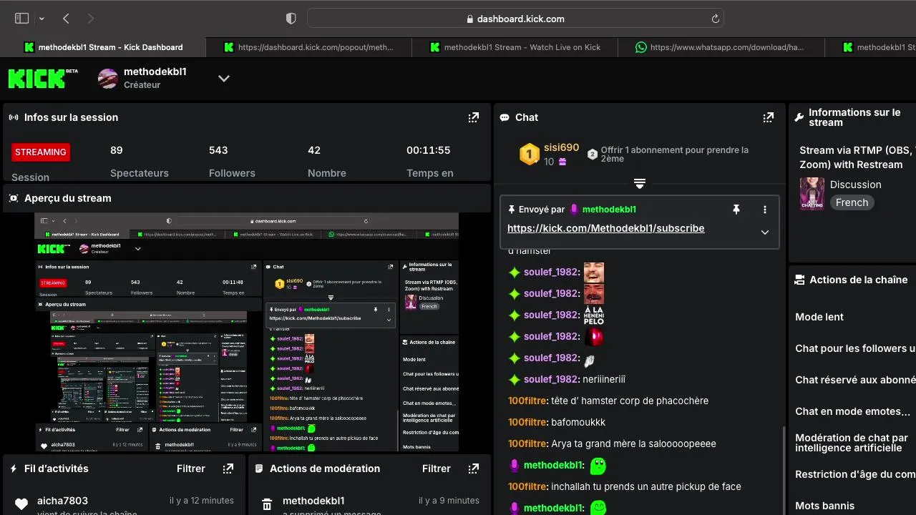Viewport: 916px width, 515px height.
Task: Expand the leaderboard arrow under sisi690
Action: pos(640,184)
